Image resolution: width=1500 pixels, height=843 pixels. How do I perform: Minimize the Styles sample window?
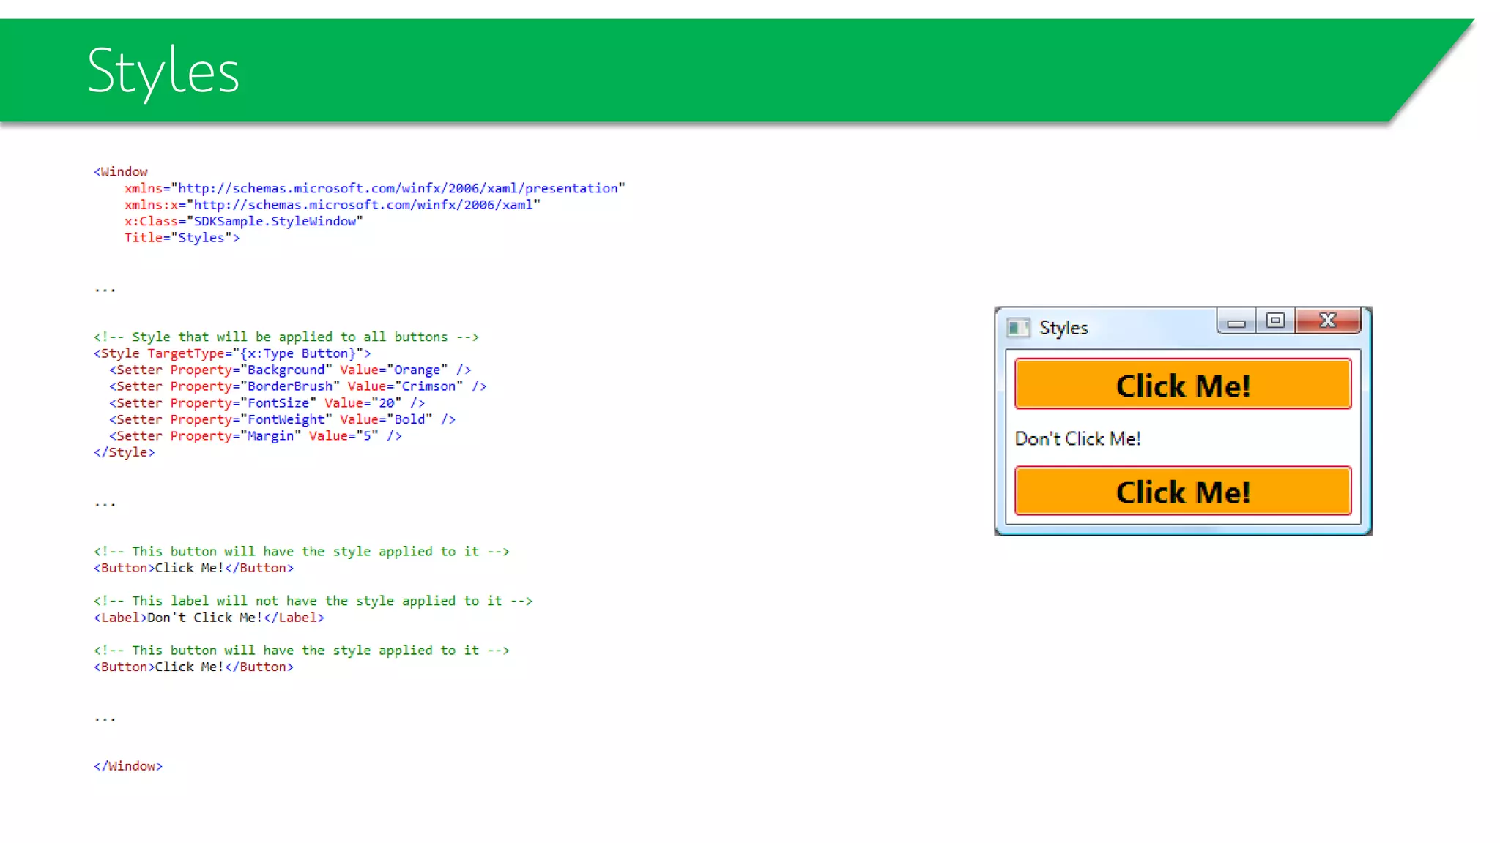[x=1236, y=322]
